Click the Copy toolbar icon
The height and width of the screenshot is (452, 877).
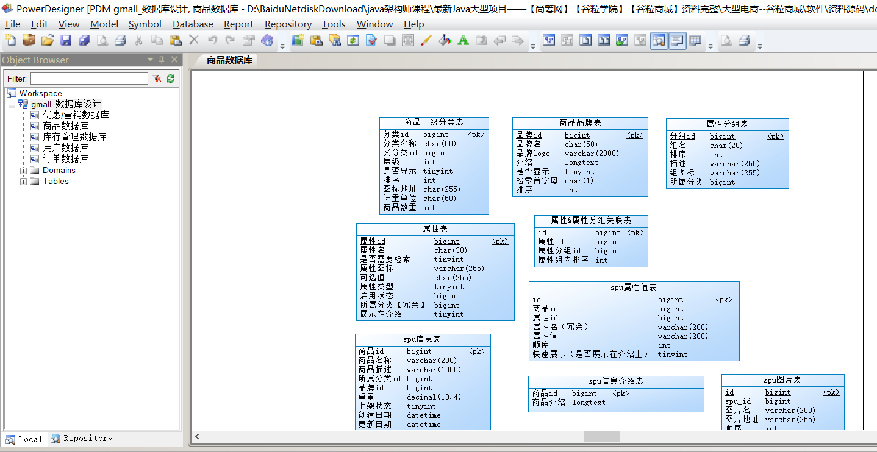pyautogui.click(x=157, y=40)
